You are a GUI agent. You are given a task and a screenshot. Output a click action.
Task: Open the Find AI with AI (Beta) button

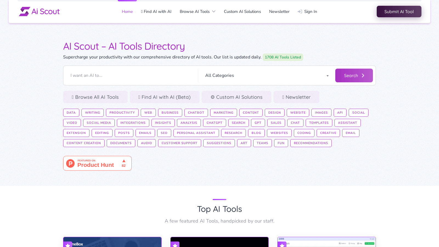pyautogui.click(x=164, y=97)
